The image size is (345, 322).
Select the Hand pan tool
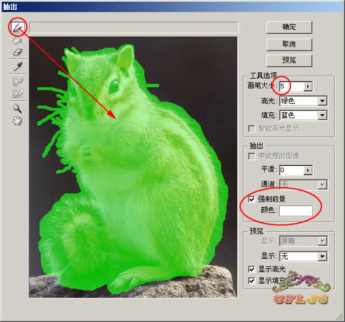(x=18, y=120)
